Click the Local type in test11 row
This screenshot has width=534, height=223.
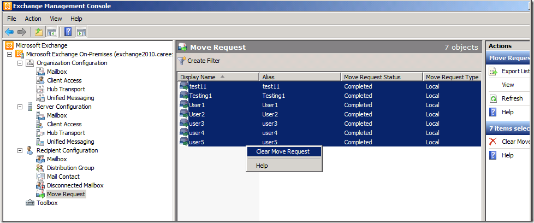[x=432, y=86]
